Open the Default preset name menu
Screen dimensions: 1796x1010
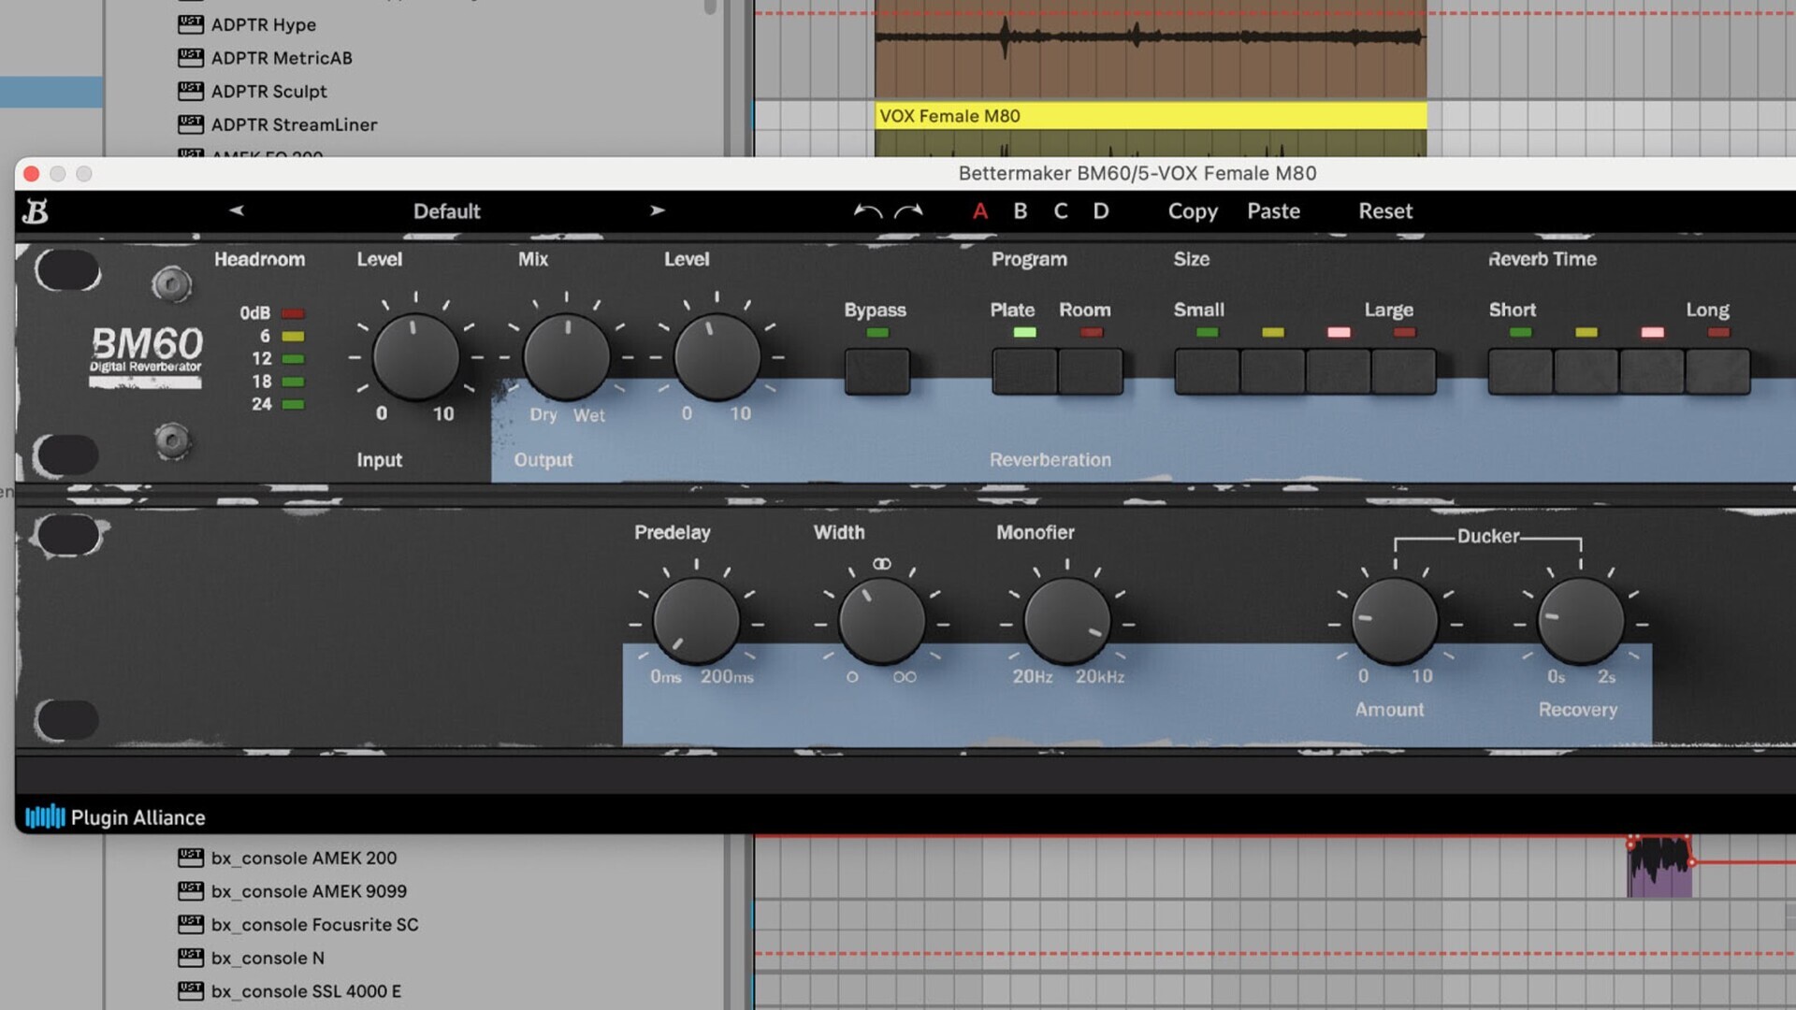(x=447, y=211)
